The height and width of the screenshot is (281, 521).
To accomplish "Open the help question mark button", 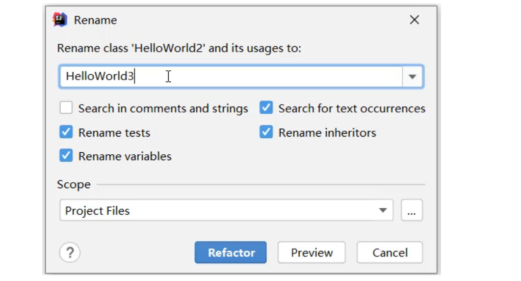I will point(70,253).
